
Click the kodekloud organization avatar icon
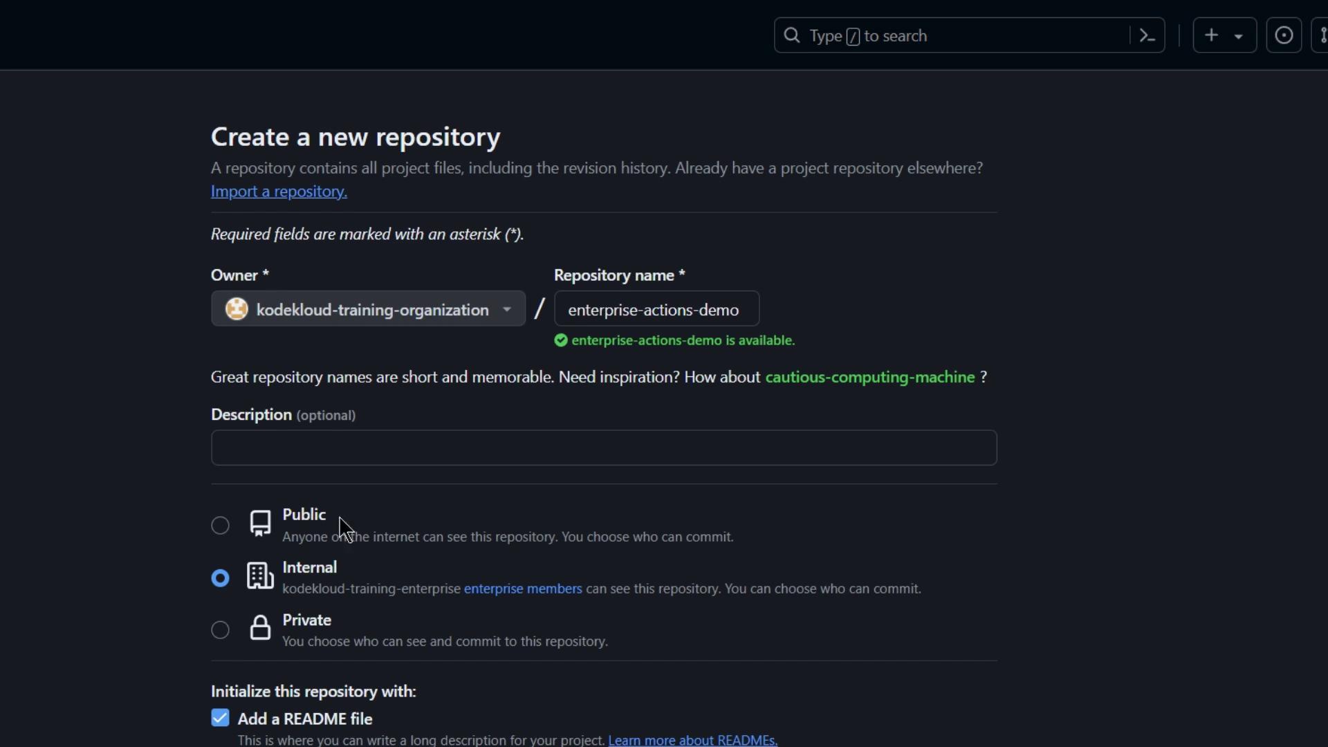[237, 309]
